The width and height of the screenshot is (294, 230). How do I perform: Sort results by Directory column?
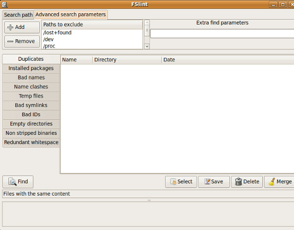(x=127, y=60)
